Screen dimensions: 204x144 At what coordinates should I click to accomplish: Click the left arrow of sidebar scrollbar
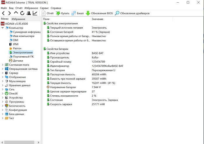[2, 142]
